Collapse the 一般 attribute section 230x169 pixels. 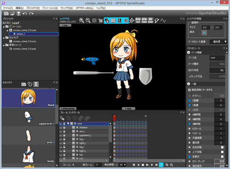click(189, 84)
